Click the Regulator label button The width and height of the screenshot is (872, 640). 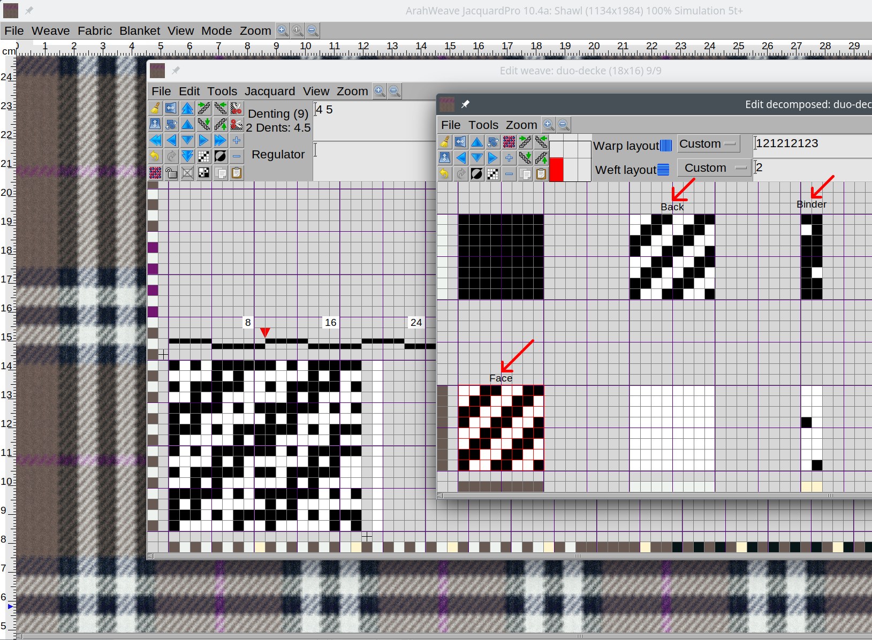click(278, 154)
